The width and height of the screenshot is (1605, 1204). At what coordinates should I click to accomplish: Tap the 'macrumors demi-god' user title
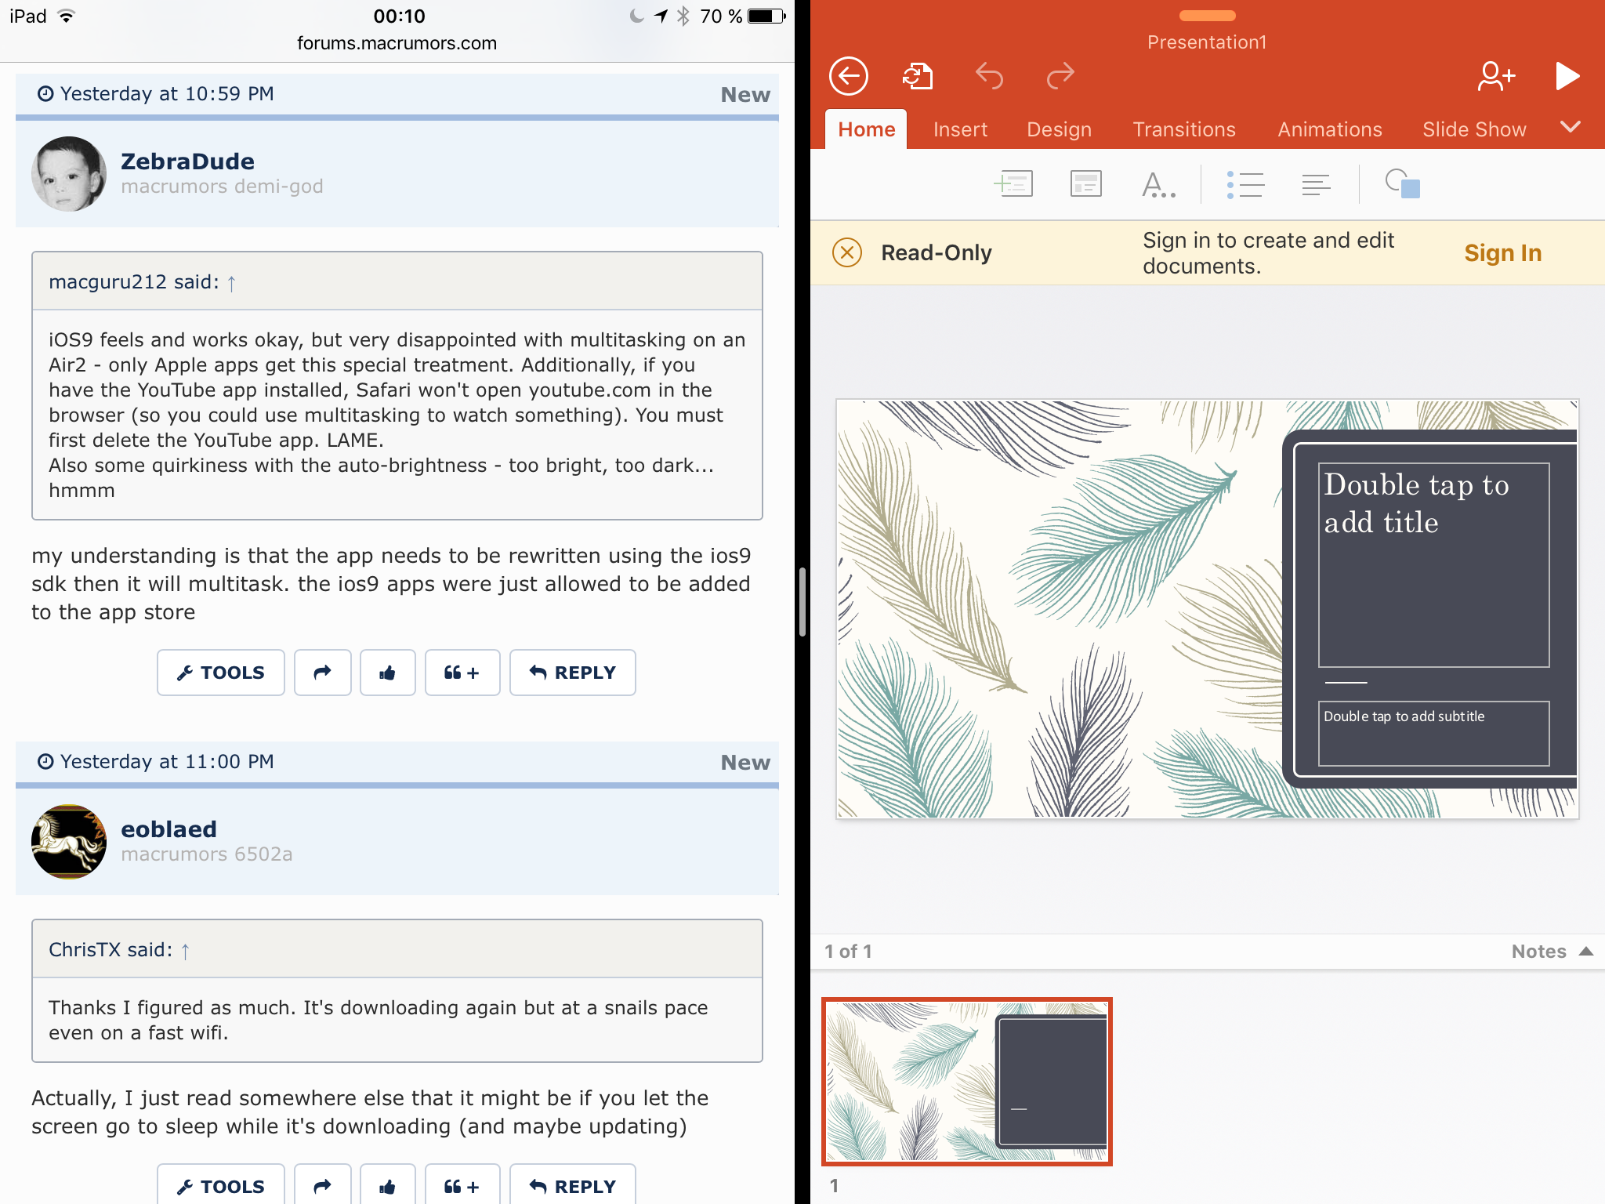click(x=222, y=187)
